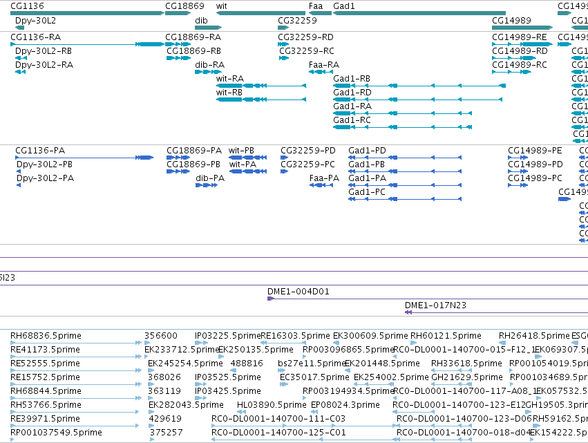Click the Gad1-RC transcript label
The height and width of the screenshot is (443, 588).
(x=352, y=120)
